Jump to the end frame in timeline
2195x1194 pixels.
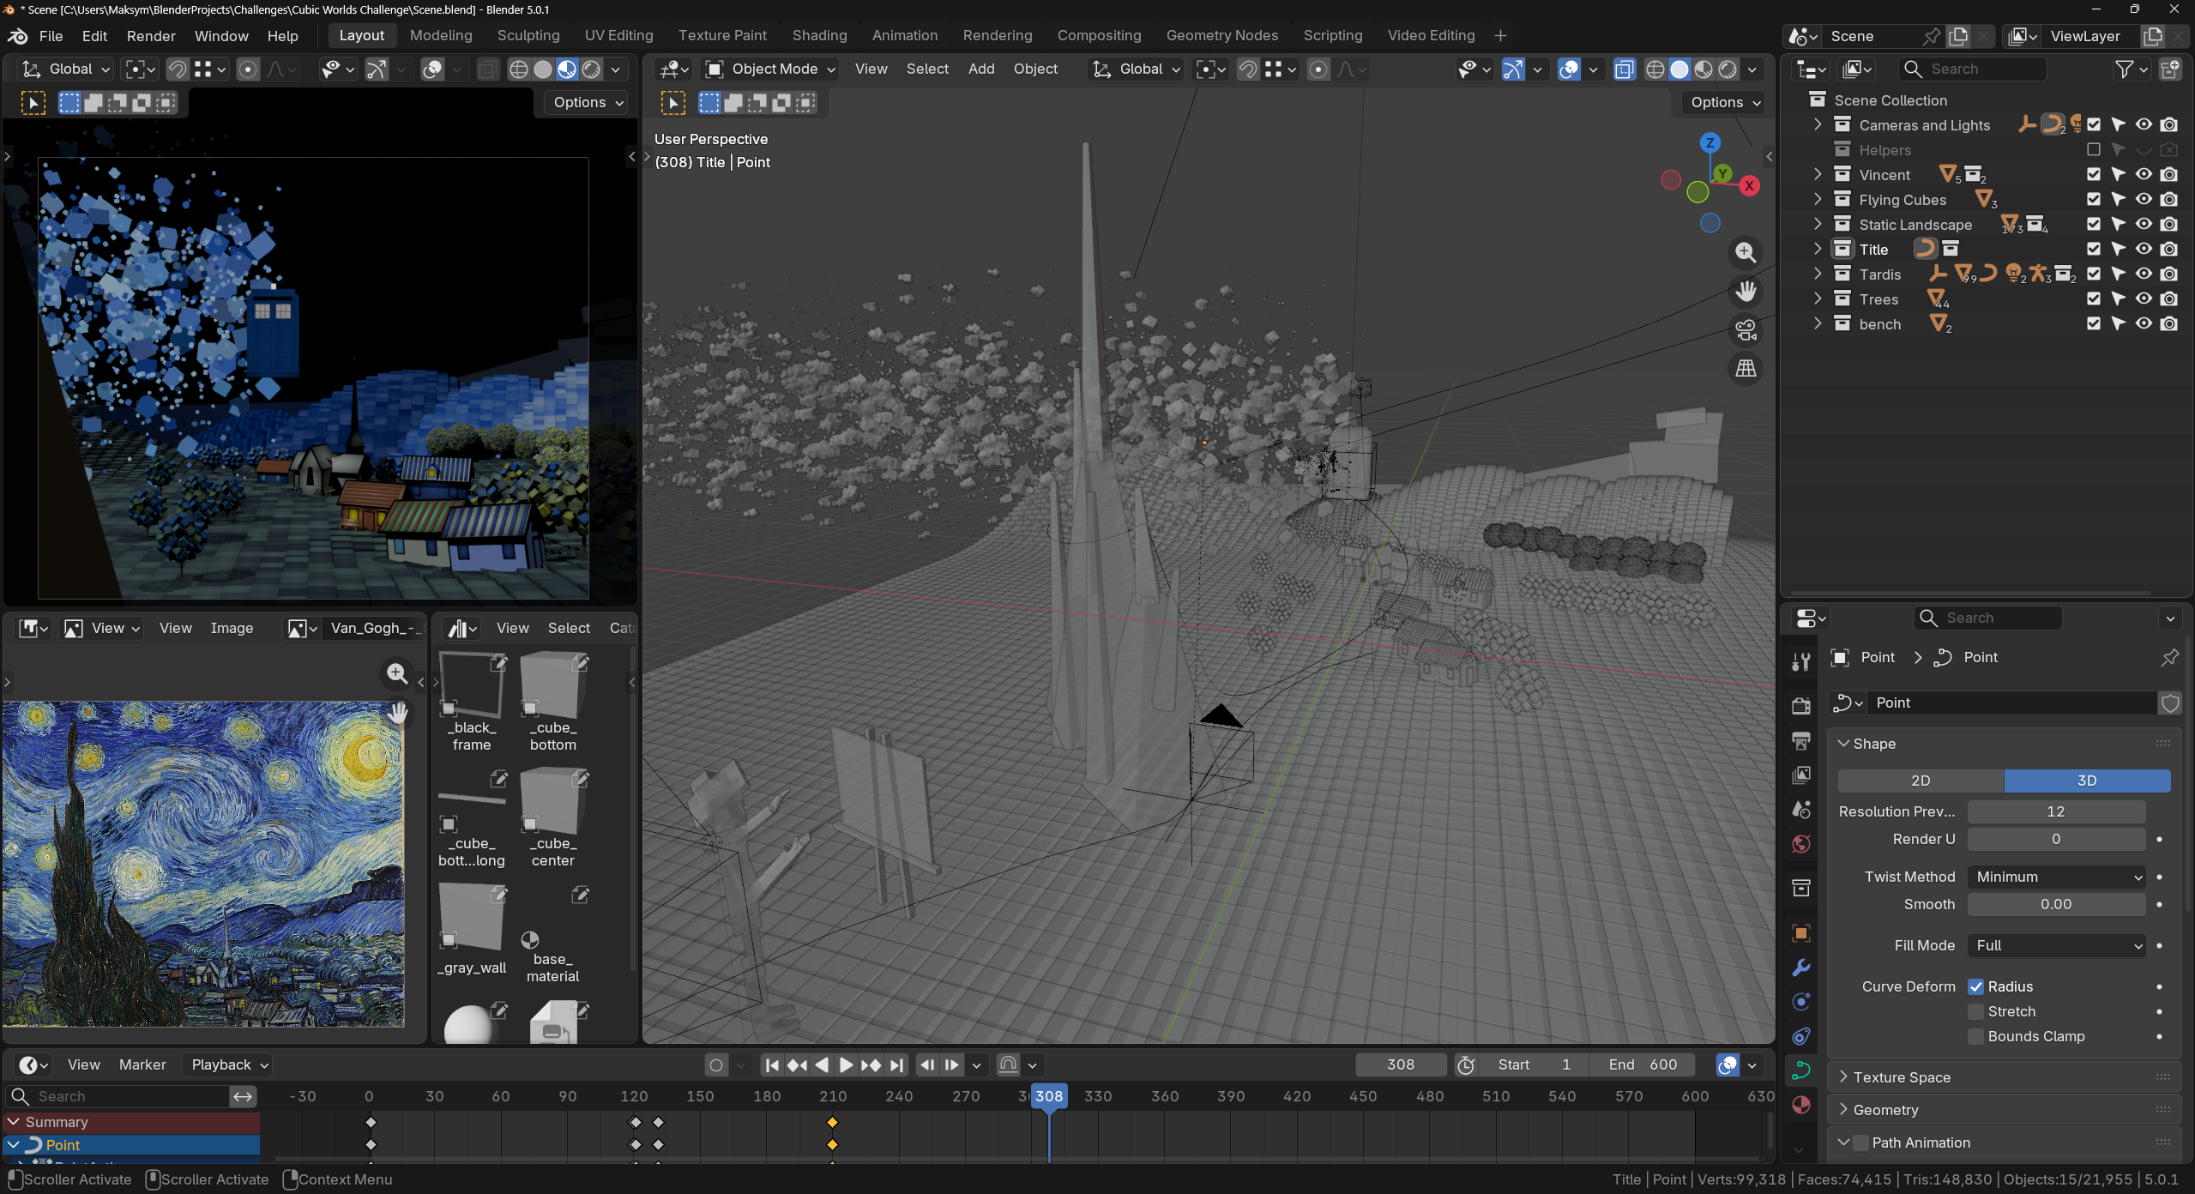pos(896,1065)
